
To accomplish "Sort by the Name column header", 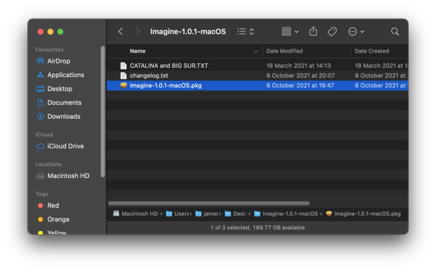I will point(138,51).
